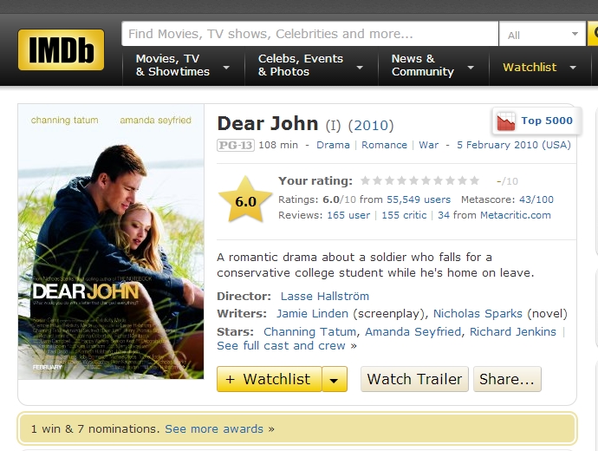This screenshot has width=598, height=451.
Task: Click See full cast and crew
Action: [281, 346]
